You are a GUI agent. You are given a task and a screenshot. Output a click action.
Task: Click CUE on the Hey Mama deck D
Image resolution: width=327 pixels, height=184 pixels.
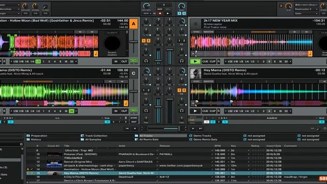[x=205, y=111]
